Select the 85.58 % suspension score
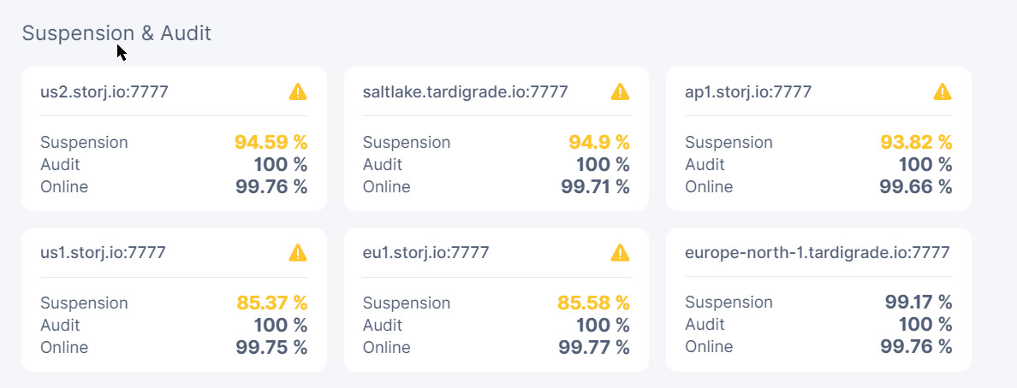Image resolution: width=1017 pixels, height=388 pixels. pyautogui.click(x=594, y=303)
